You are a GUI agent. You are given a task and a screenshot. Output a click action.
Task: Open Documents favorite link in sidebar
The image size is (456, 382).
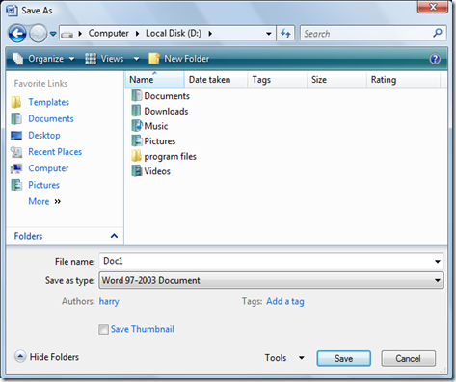click(x=51, y=118)
